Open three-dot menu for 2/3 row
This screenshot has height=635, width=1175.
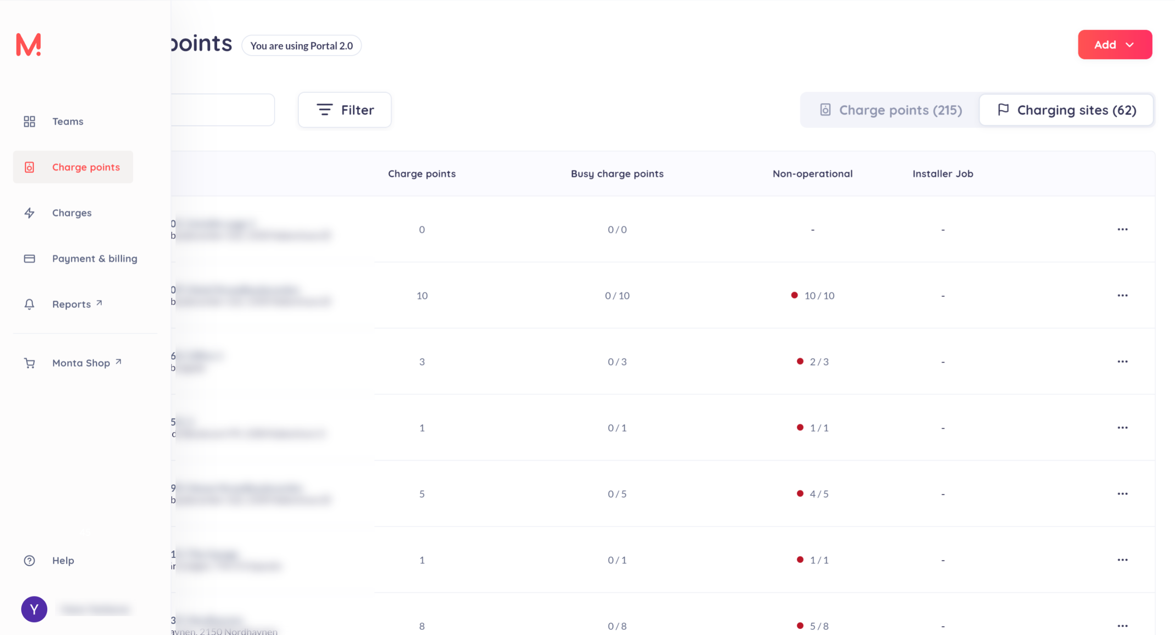tap(1122, 362)
